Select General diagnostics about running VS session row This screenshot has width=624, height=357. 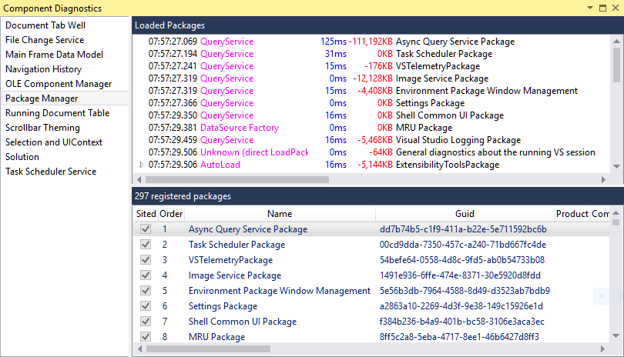(x=371, y=152)
